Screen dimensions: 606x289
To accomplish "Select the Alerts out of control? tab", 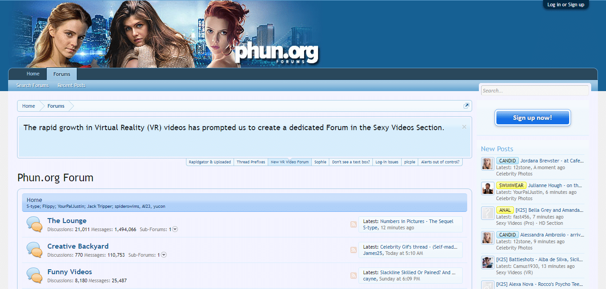I will point(440,162).
